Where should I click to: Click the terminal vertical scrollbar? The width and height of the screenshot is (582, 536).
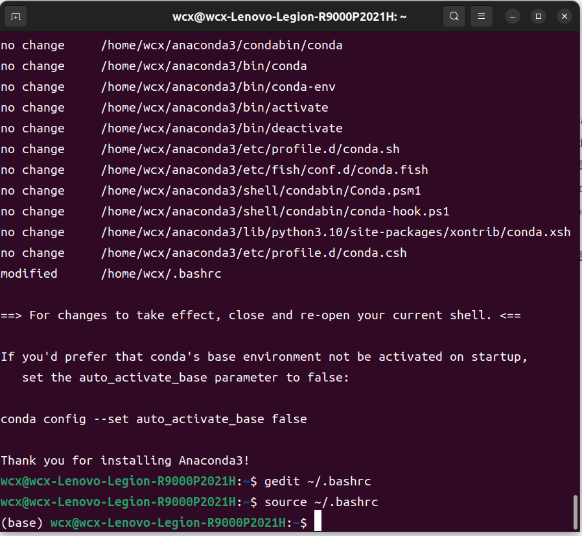point(576,512)
